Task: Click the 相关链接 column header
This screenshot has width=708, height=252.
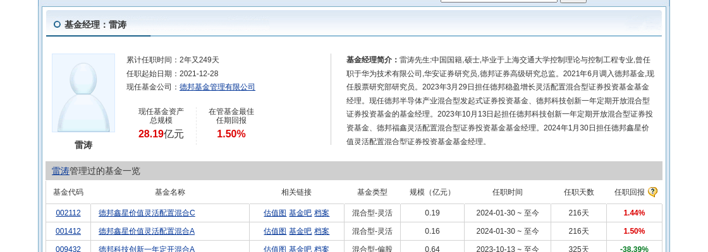Action: click(x=296, y=192)
